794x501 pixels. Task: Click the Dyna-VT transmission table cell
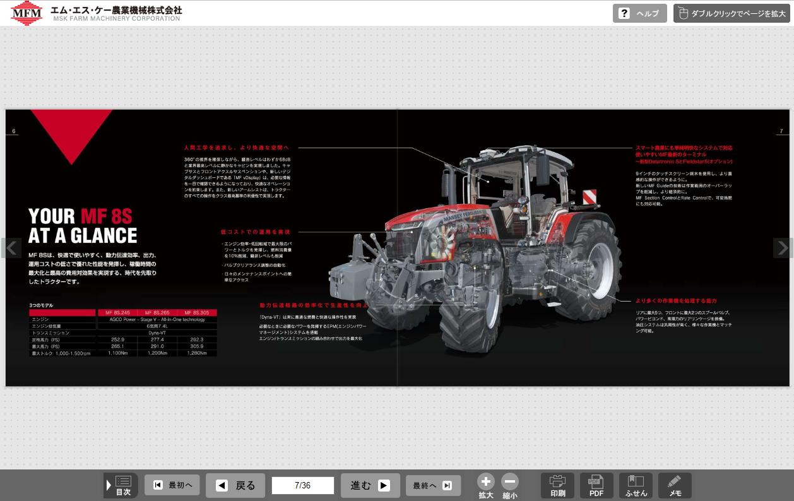coord(157,333)
